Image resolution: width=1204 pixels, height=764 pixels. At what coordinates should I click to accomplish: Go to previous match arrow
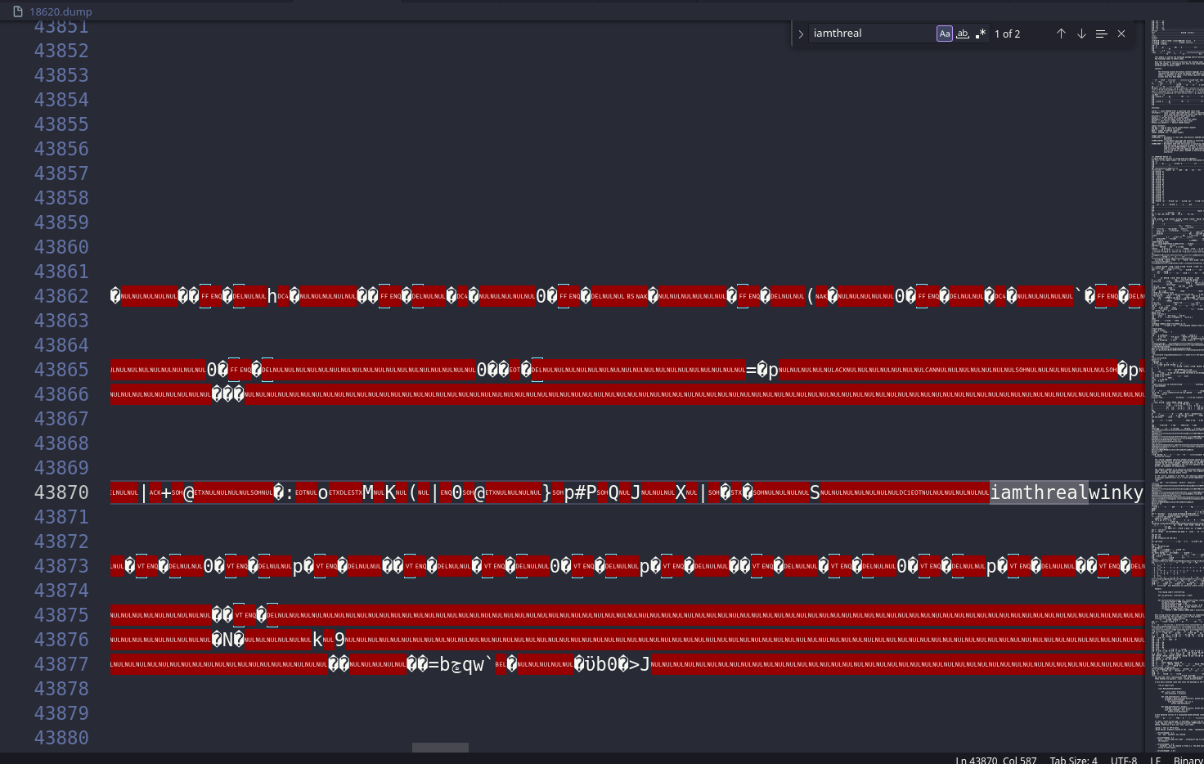pyautogui.click(x=1061, y=34)
